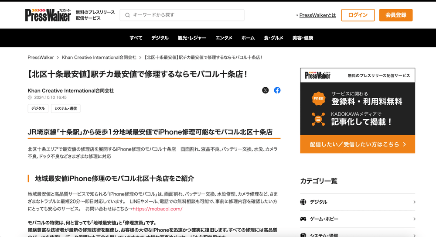Share the article on Facebook

pos(277,90)
